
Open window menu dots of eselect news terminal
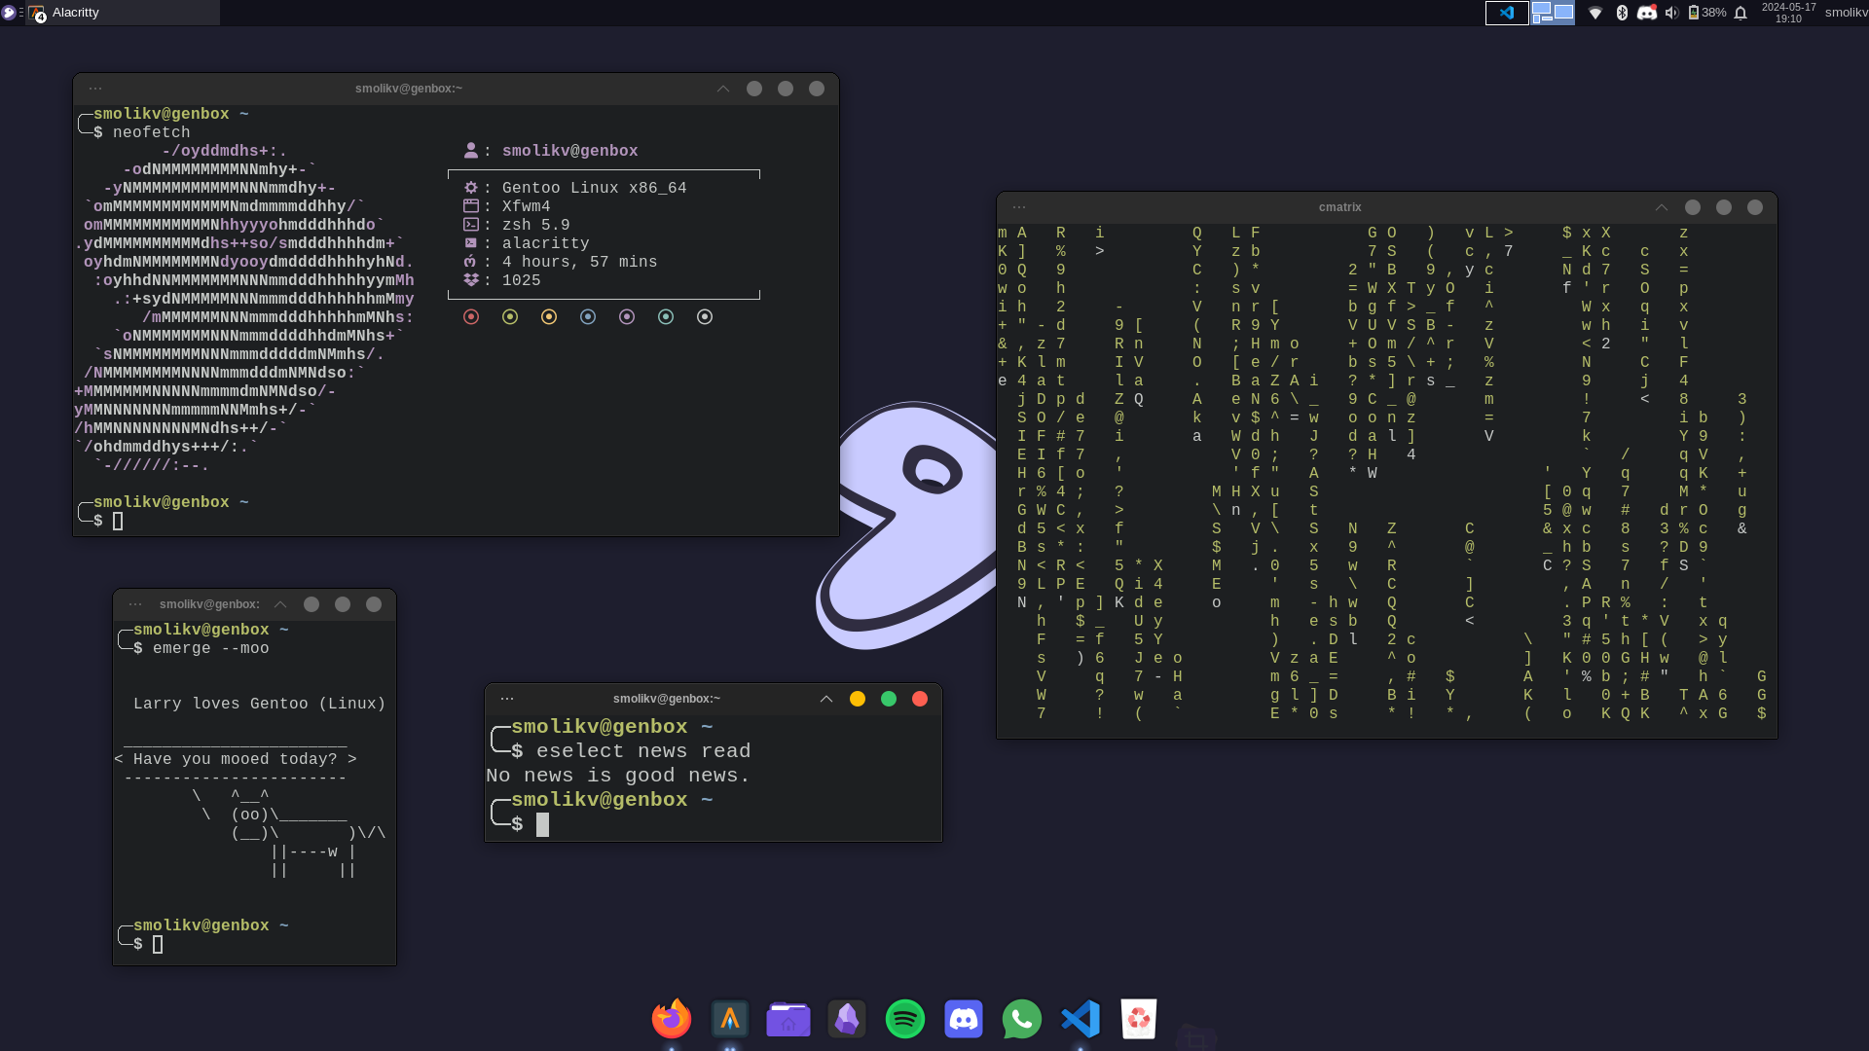point(507,699)
